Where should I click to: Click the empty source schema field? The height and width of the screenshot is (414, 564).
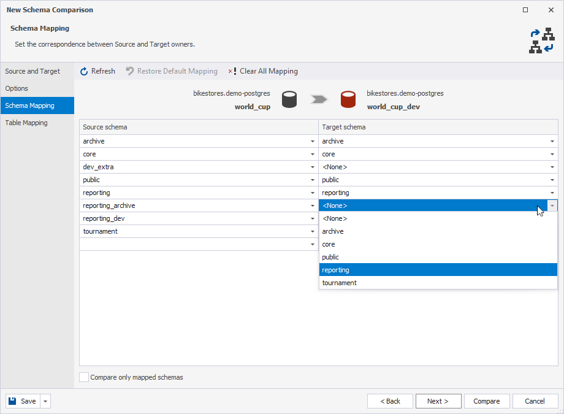point(199,245)
